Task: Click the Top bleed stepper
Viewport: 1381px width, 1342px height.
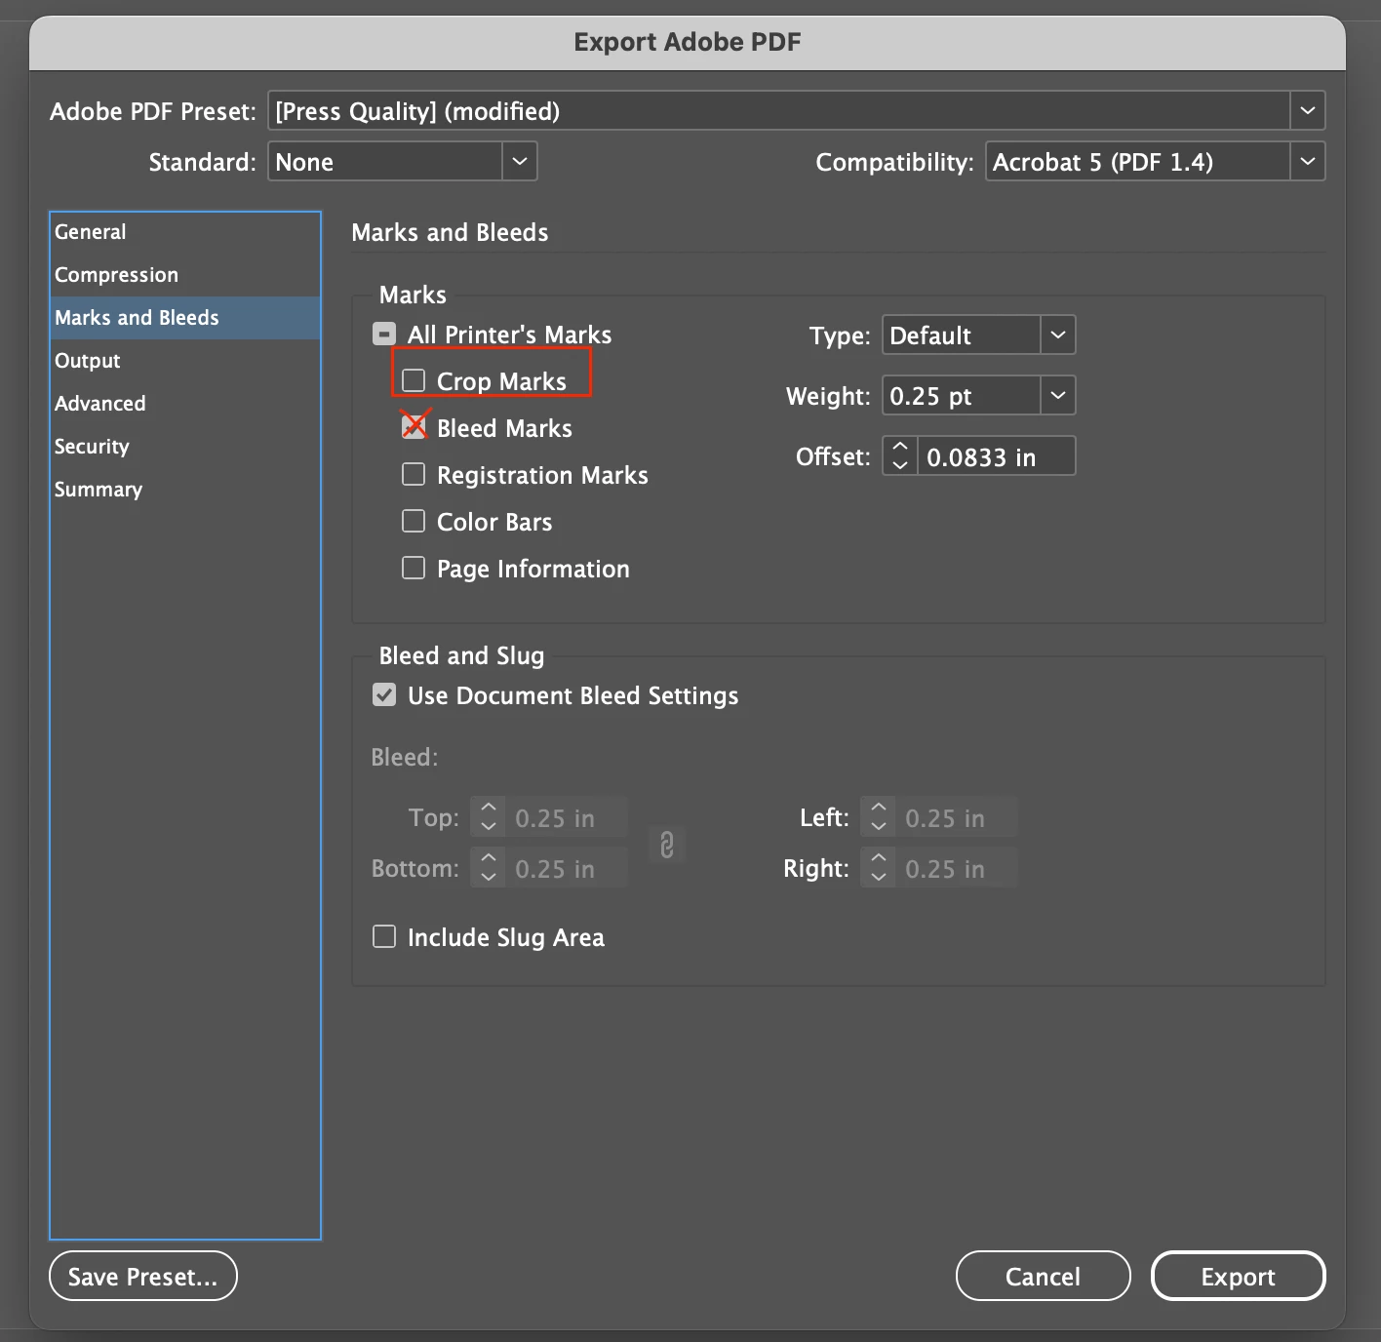Action: click(489, 817)
